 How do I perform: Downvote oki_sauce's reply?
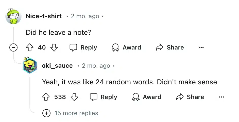pos(74,97)
